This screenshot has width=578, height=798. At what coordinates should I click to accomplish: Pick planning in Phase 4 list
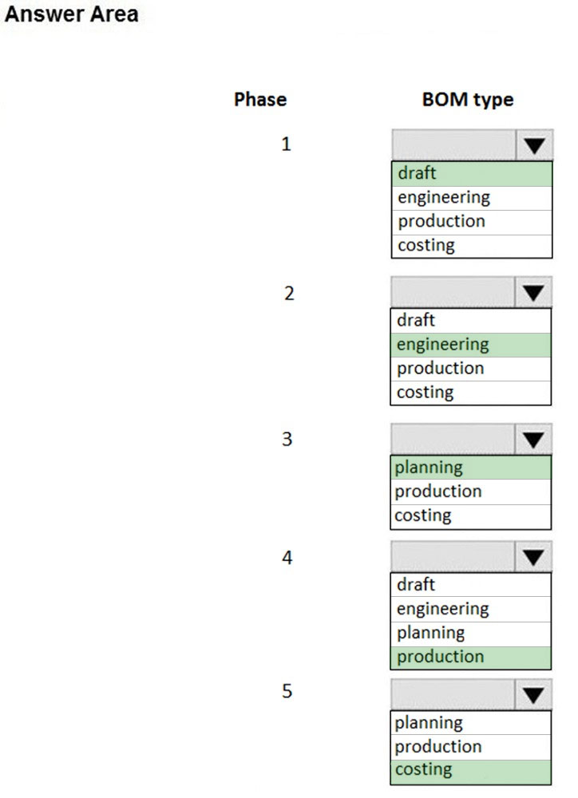point(470,634)
